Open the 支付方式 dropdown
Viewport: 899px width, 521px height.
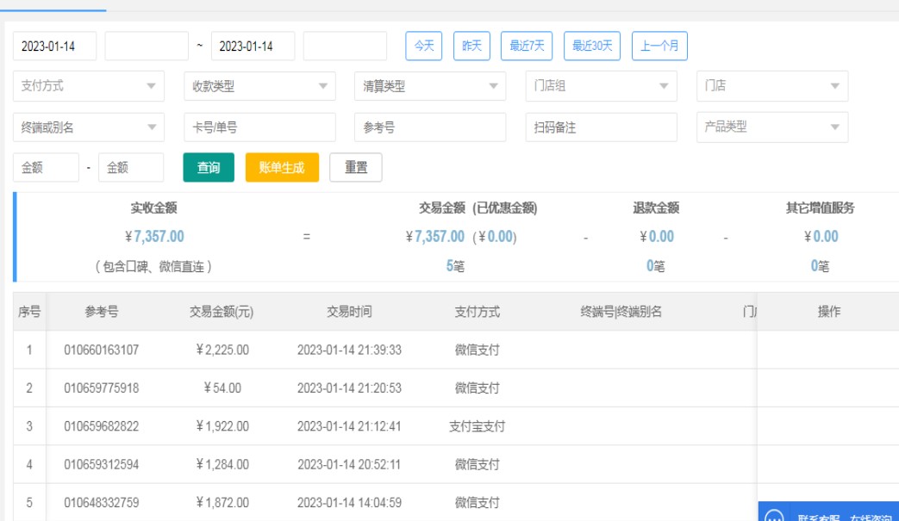click(88, 86)
